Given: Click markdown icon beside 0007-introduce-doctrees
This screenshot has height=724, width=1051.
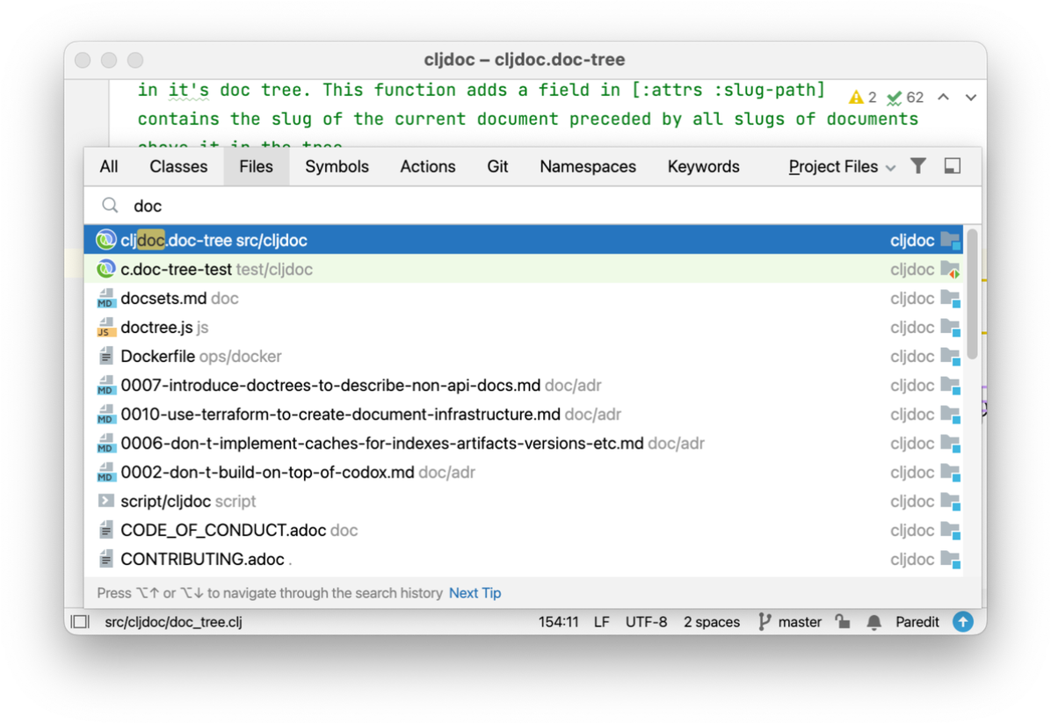Looking at the screenshot, I should [x=105, y=386].
